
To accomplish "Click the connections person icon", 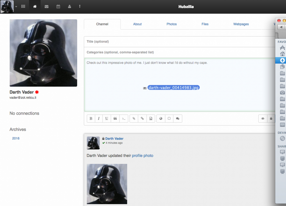I will (x=70, y=6).
